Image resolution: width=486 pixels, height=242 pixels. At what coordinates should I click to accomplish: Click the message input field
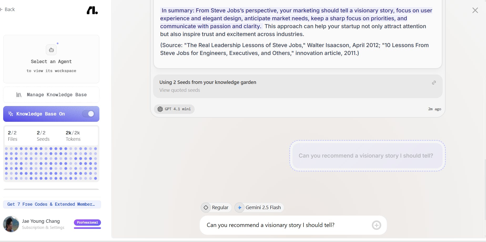[287, 225]
